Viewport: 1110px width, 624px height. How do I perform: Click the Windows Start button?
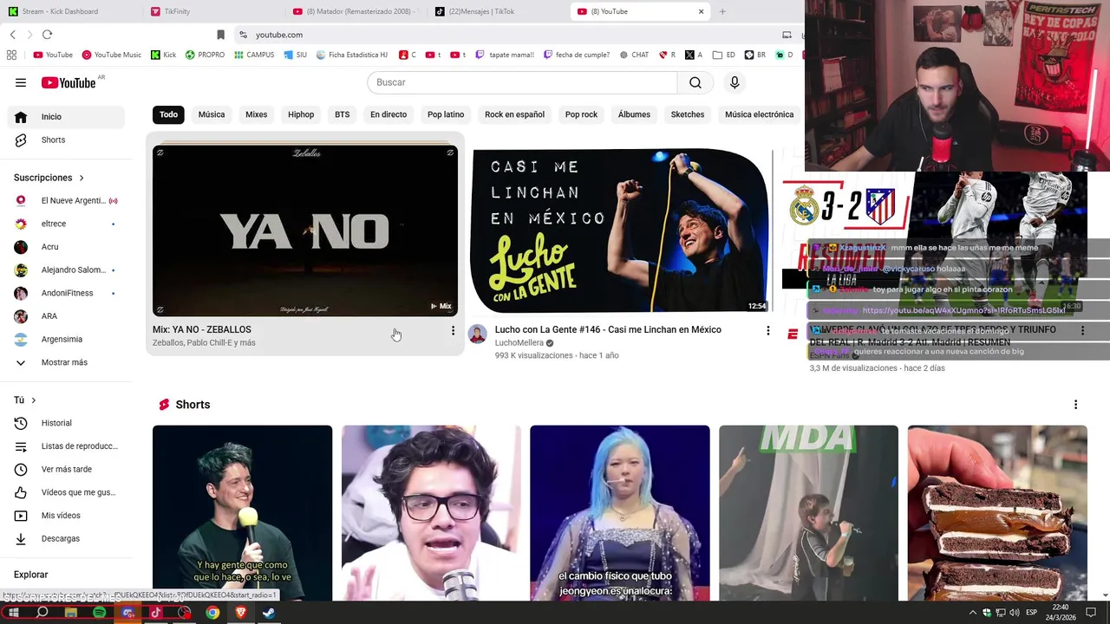click(x=13, y=613)
